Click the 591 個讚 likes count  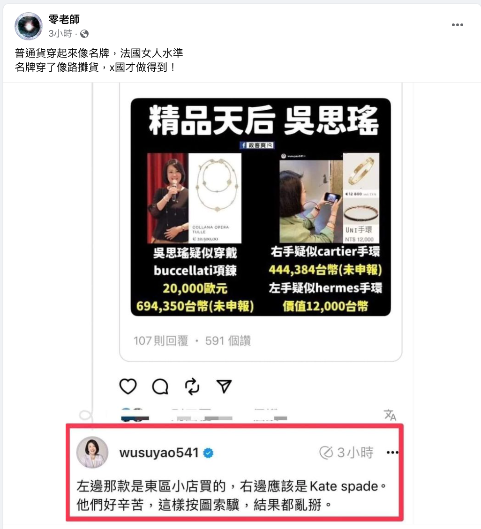click(x=228, y=341)
